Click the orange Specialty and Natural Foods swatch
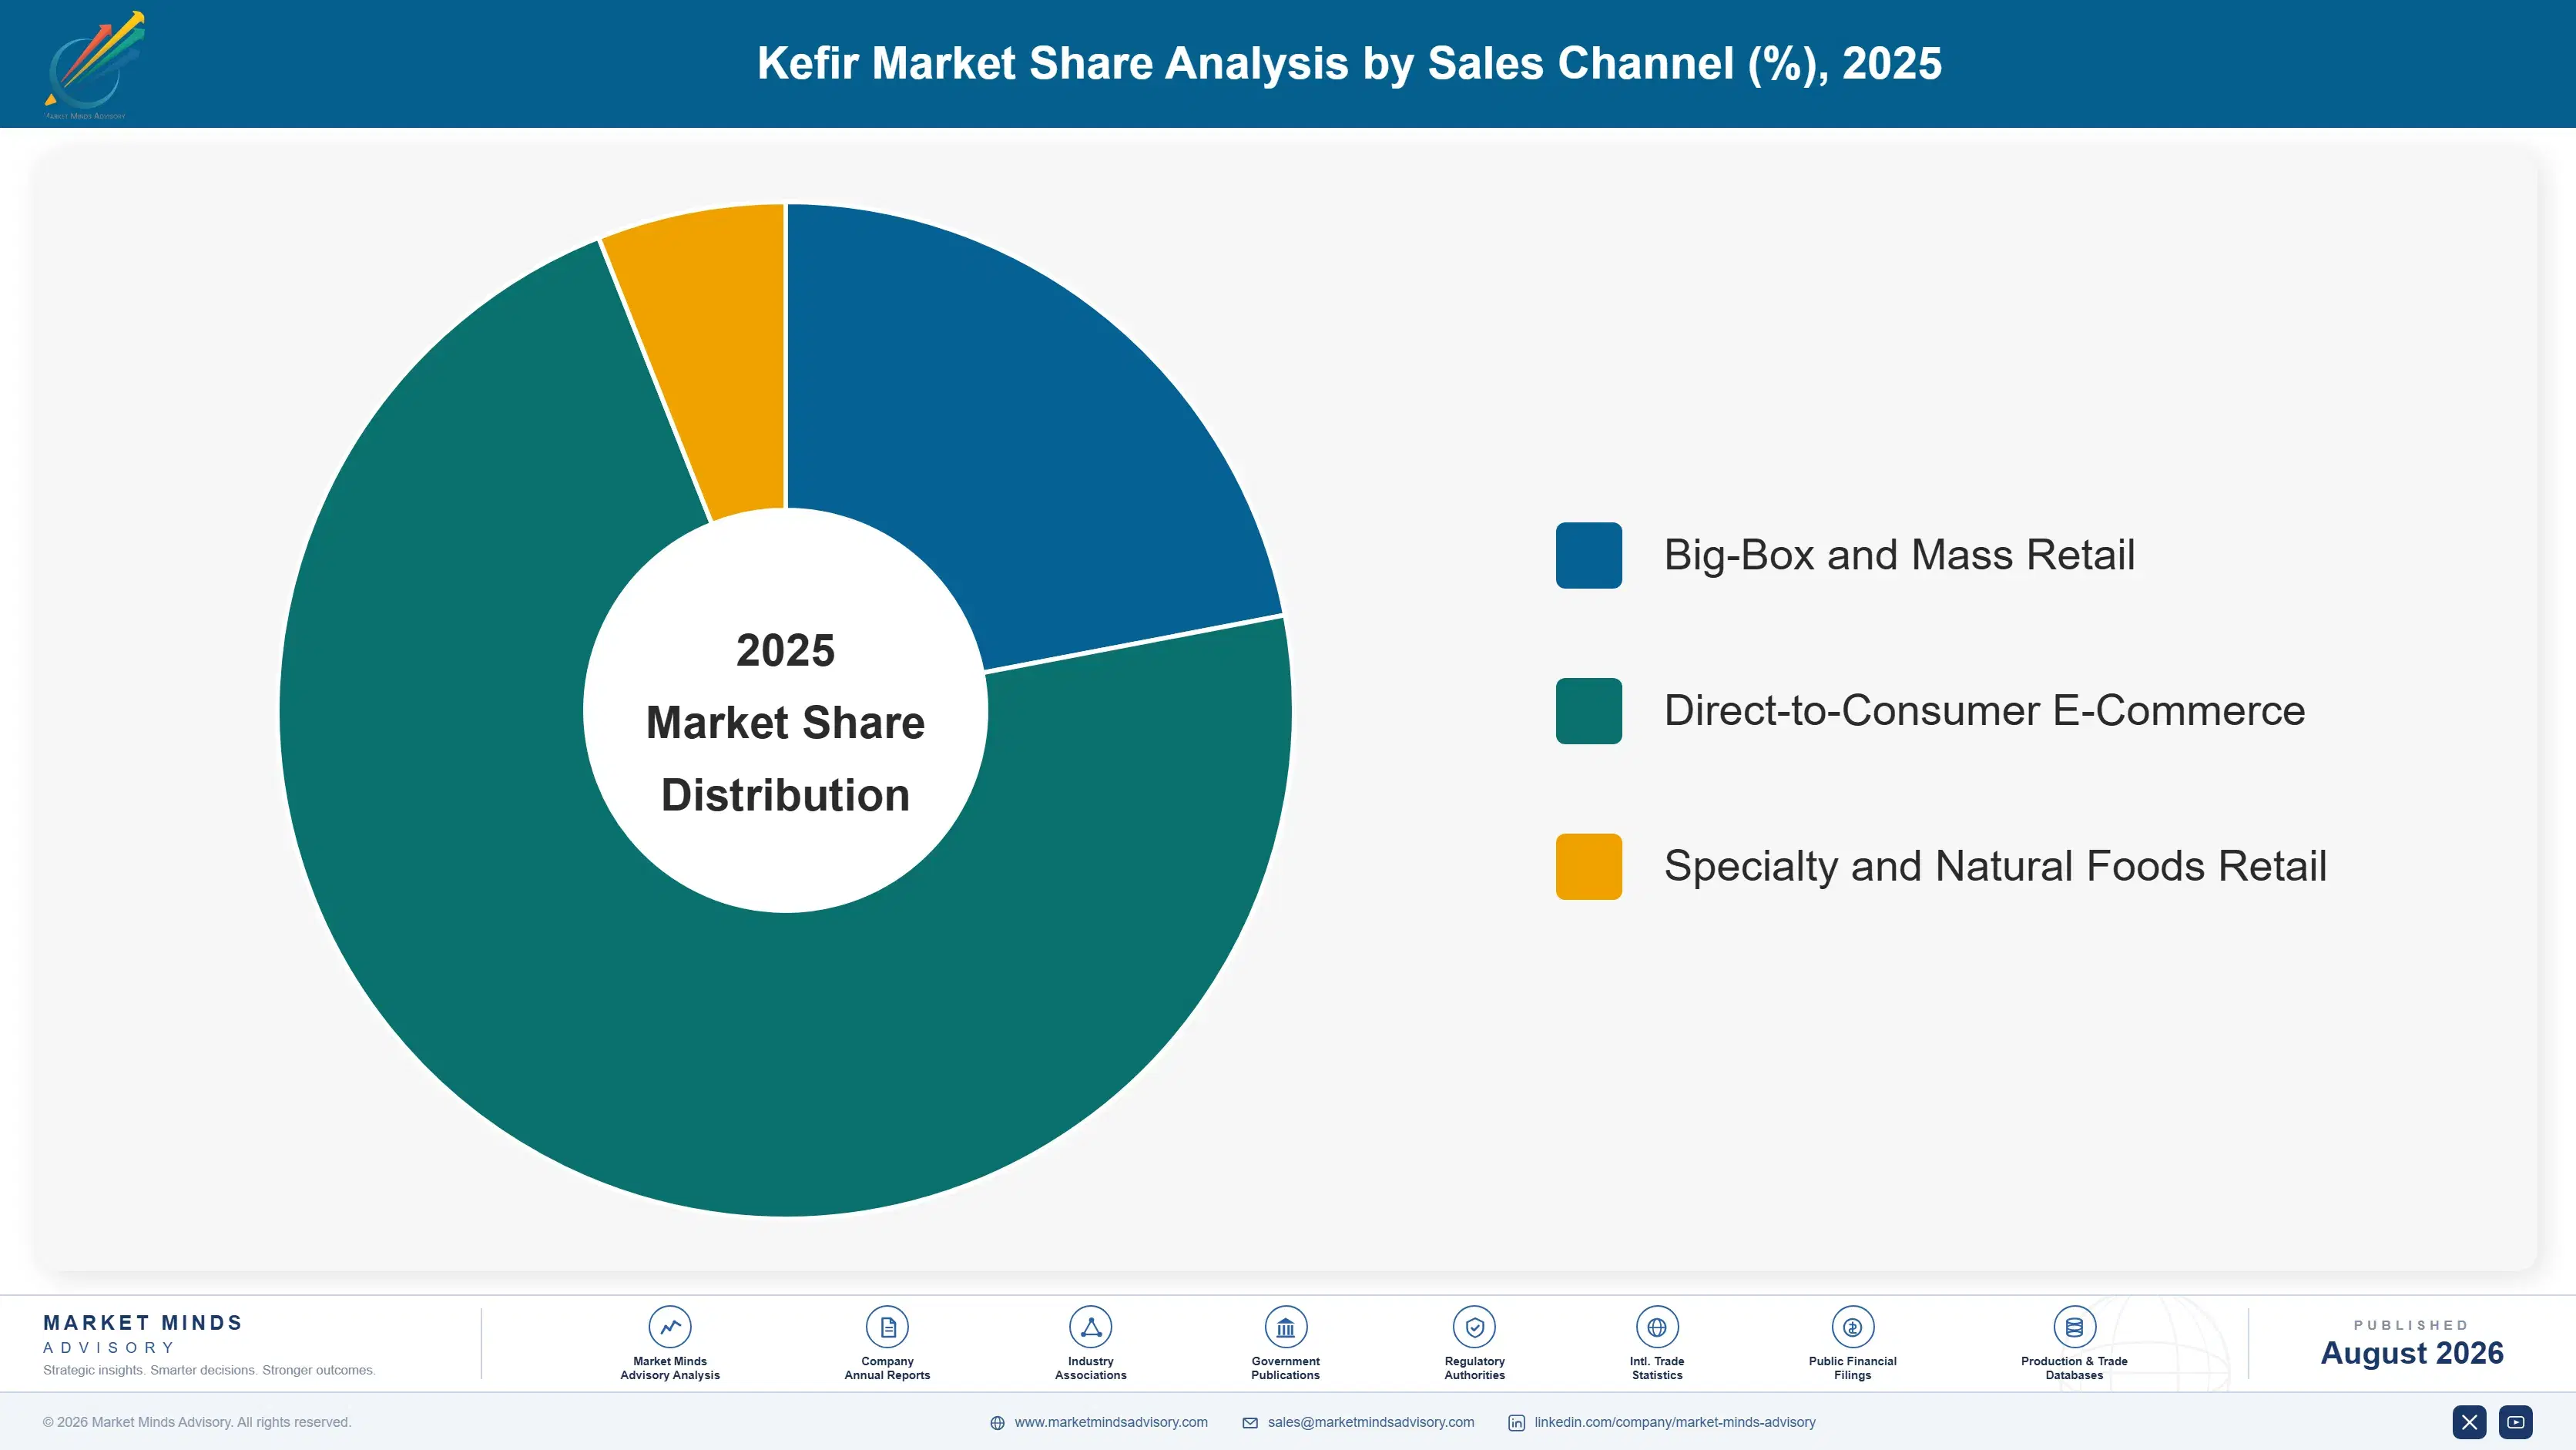 (1589, 866)
